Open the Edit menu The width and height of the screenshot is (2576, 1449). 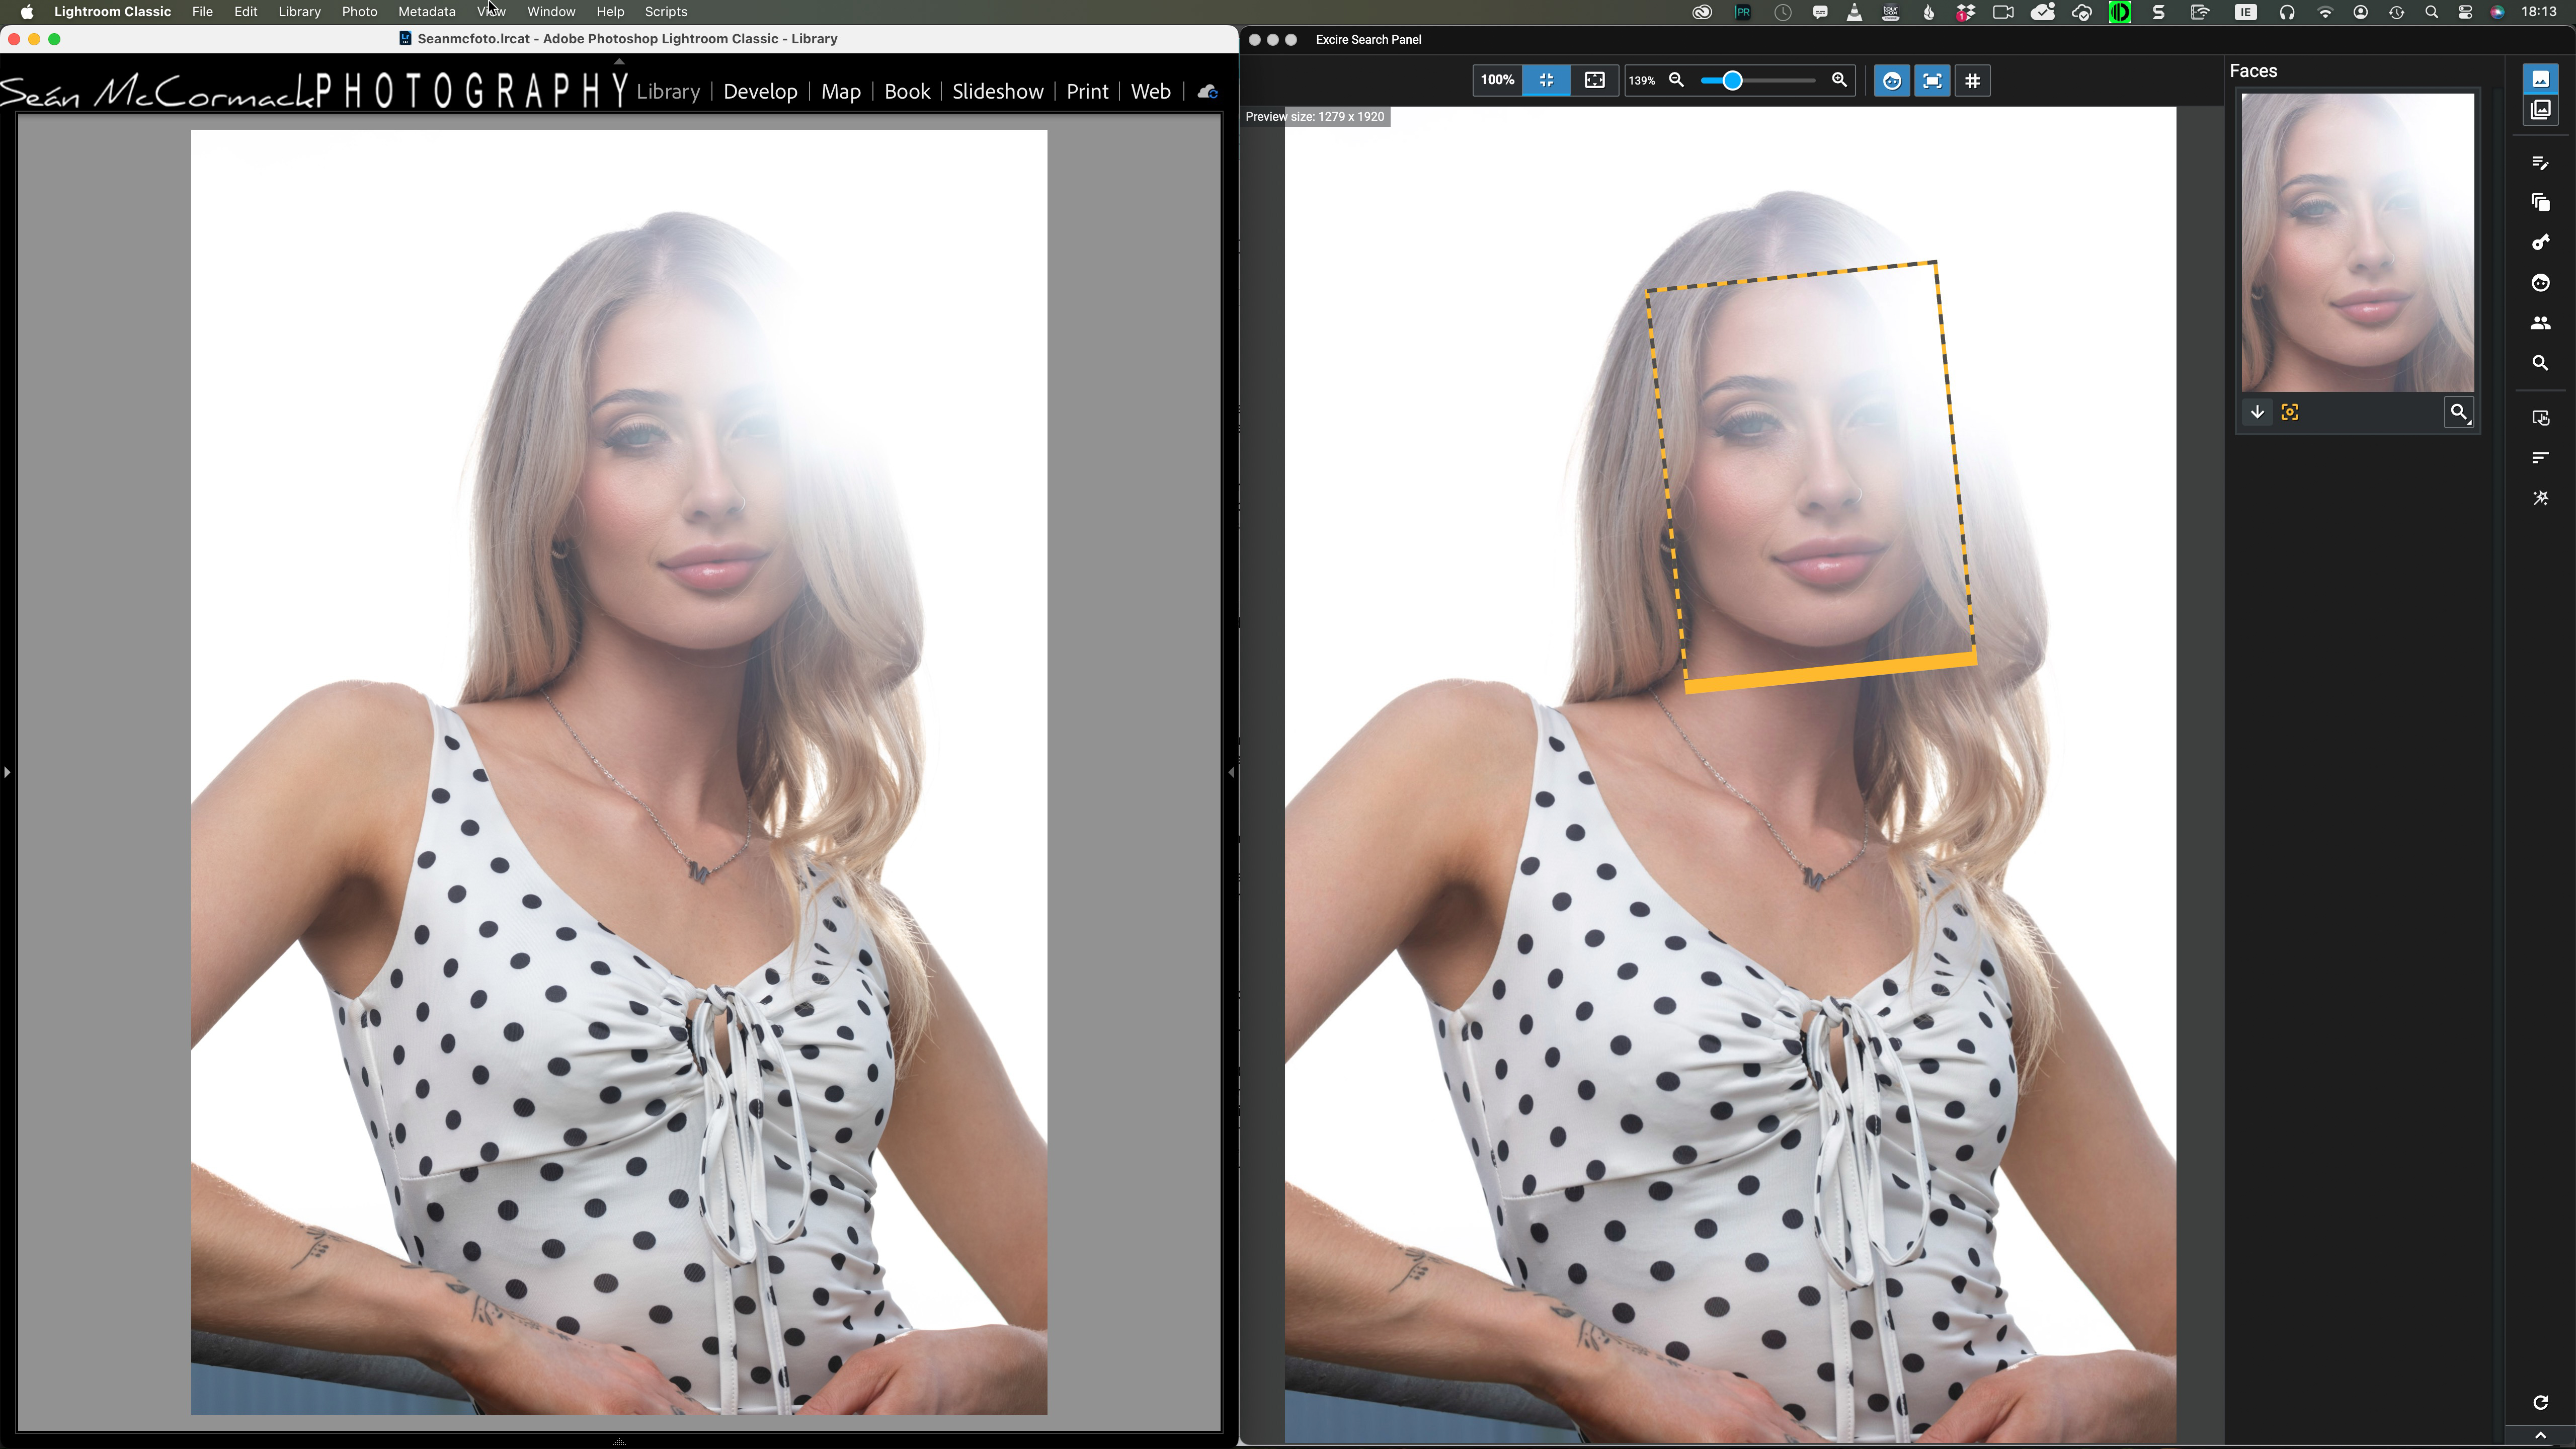246,12
